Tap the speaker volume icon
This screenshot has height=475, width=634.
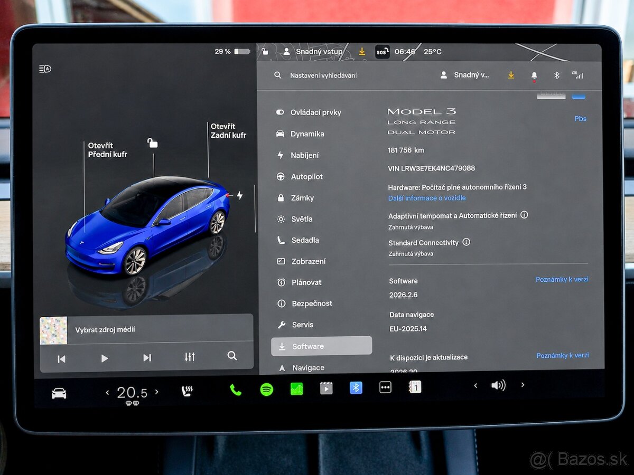498,385
